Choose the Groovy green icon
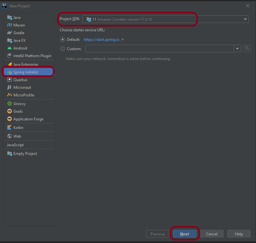The height and width of the screenshot is (243, 256). click(10, 104)
